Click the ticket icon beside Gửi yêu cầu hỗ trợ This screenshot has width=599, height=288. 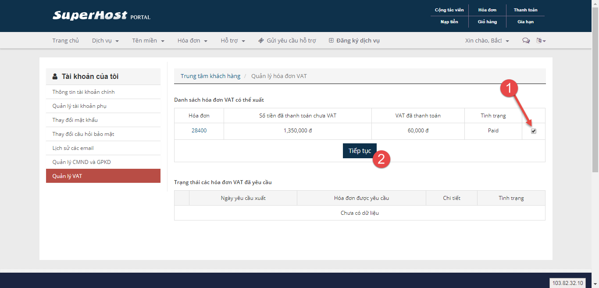tap(261, 41)
